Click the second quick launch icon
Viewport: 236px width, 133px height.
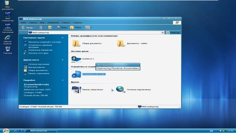click(21, 131)
